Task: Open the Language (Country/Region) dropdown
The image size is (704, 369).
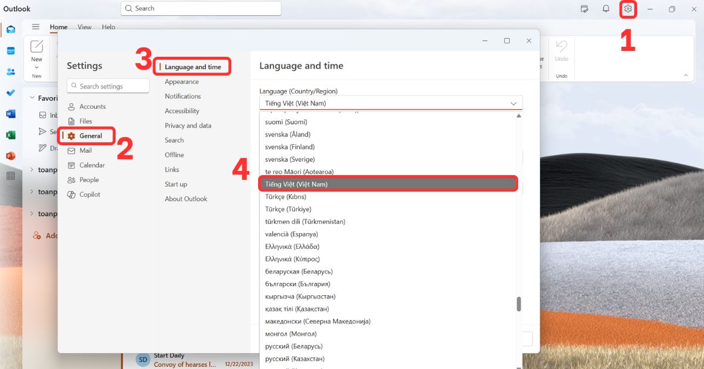Action: point(391,102)
